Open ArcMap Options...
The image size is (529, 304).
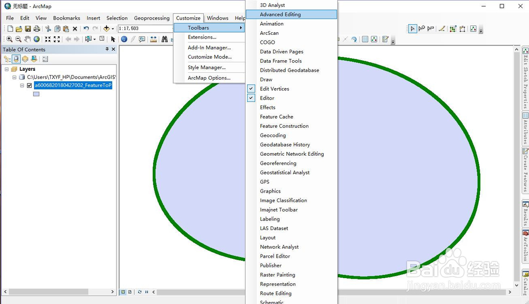(x=209, y=78)
